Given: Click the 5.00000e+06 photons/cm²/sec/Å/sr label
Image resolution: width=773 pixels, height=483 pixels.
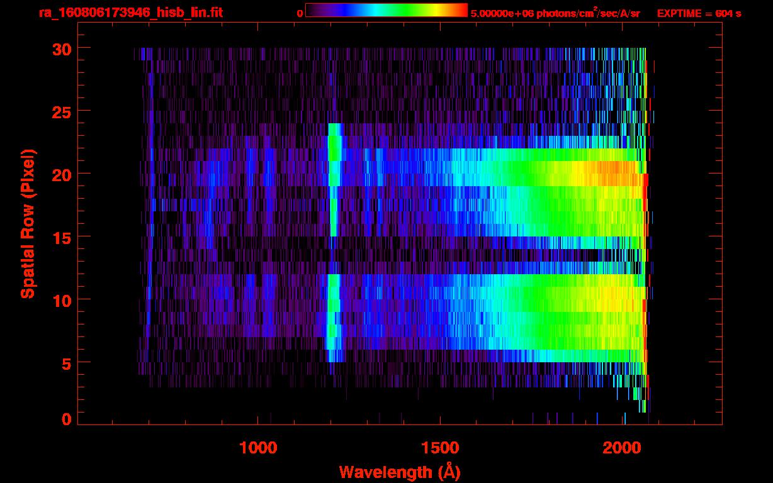Looking at the screenshot, I should tap(555, 13).
